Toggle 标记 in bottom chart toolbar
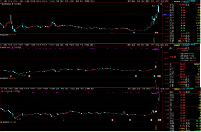Viewport: 201px width, 132px height. 157,88
